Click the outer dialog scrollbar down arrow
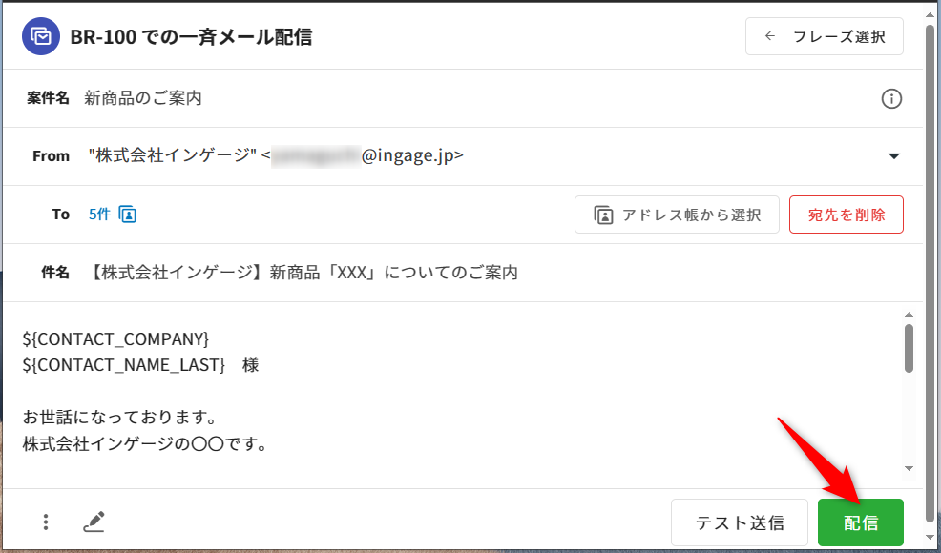This screenshot has width=941, height=553. (x=931, y=539)
